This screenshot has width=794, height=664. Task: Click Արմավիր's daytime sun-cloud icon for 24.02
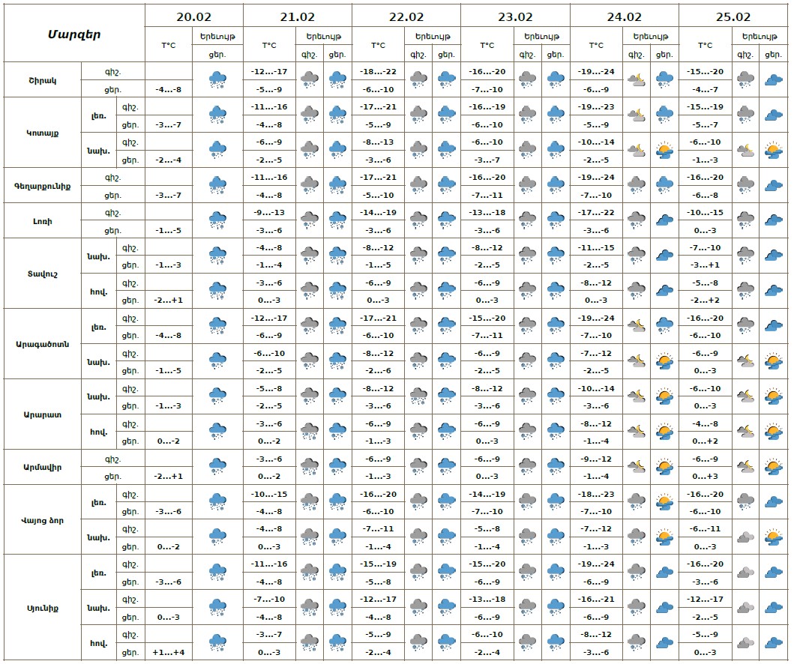click(x=664, y=467)
